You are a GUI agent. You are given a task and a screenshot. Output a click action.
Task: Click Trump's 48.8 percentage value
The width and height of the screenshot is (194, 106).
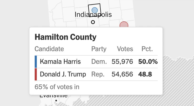(x=145, y=74)
